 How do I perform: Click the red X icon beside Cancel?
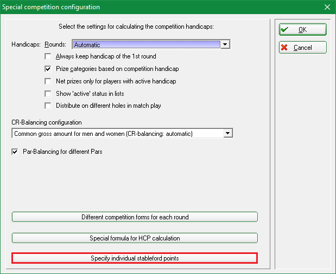click(284, 48)
